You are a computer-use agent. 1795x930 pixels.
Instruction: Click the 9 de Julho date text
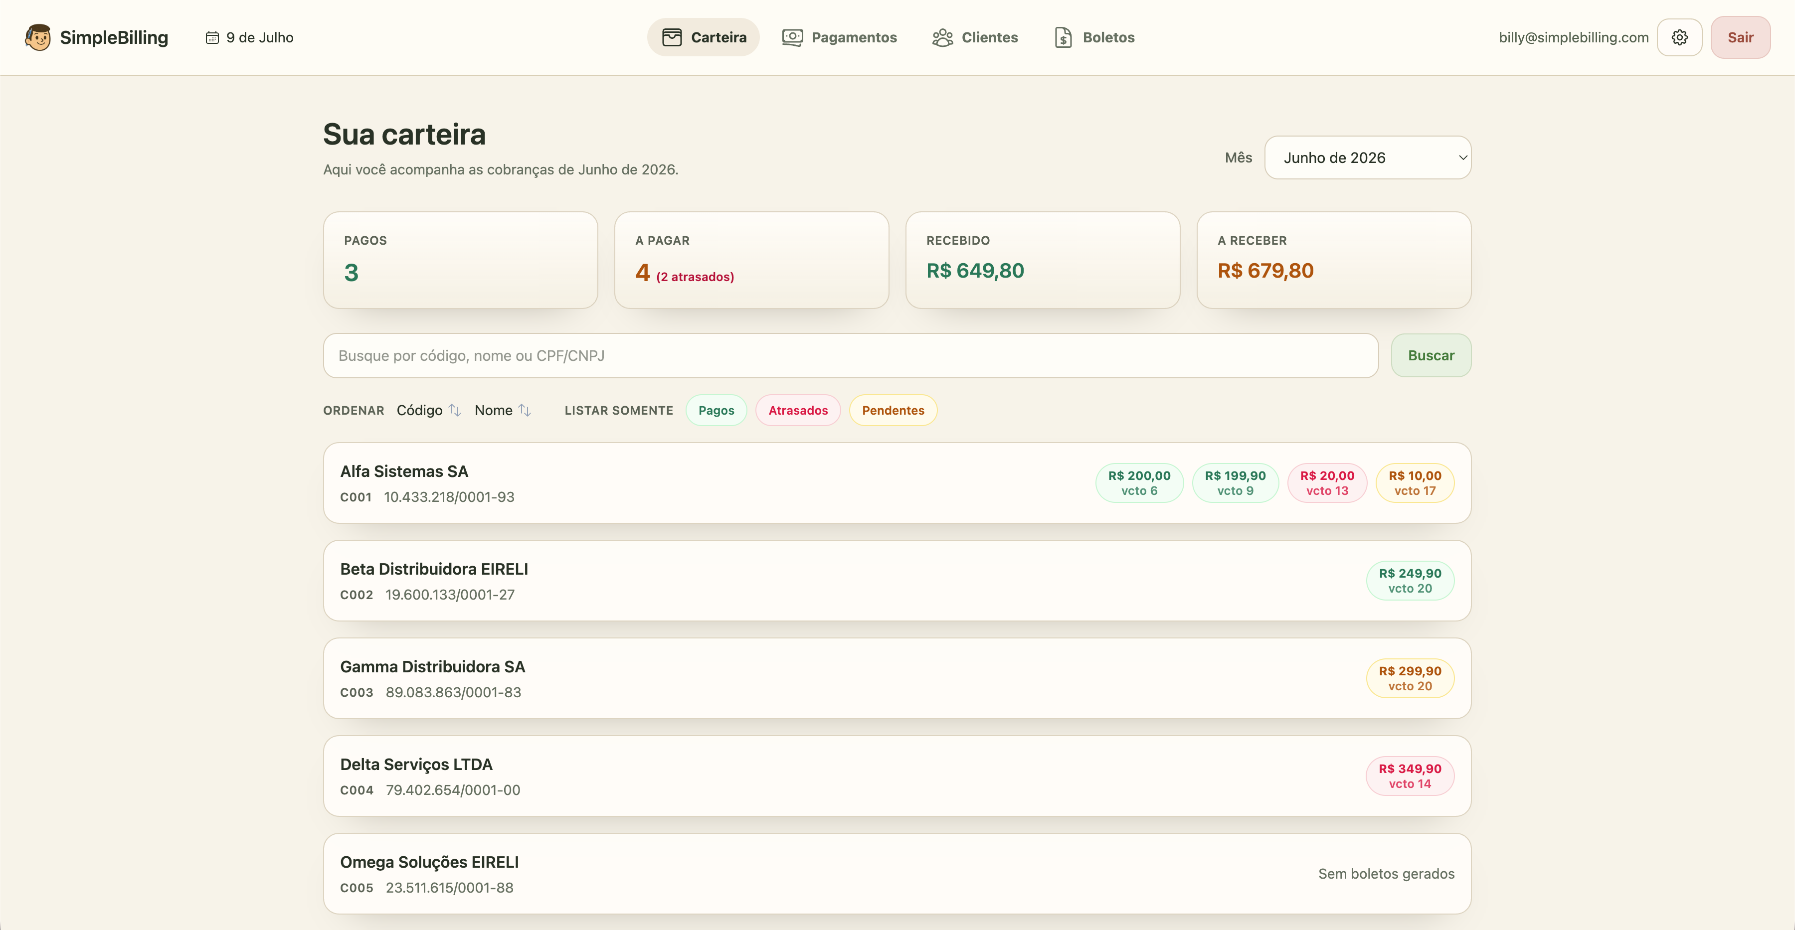(x=259, y=37)
